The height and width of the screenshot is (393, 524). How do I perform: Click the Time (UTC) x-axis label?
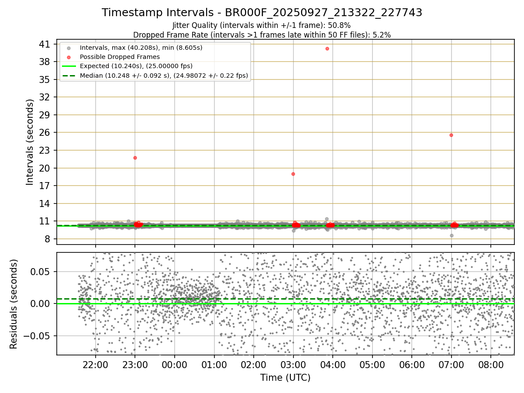click(x=286, y=378)
